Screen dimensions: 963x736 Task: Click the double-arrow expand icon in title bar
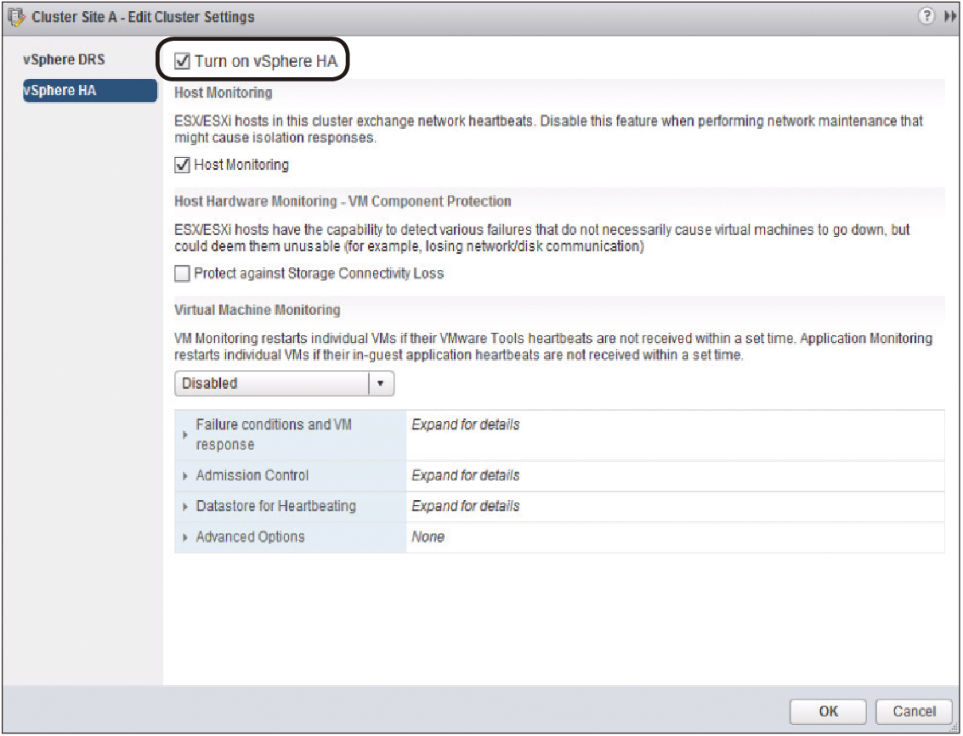pos(949,17)
